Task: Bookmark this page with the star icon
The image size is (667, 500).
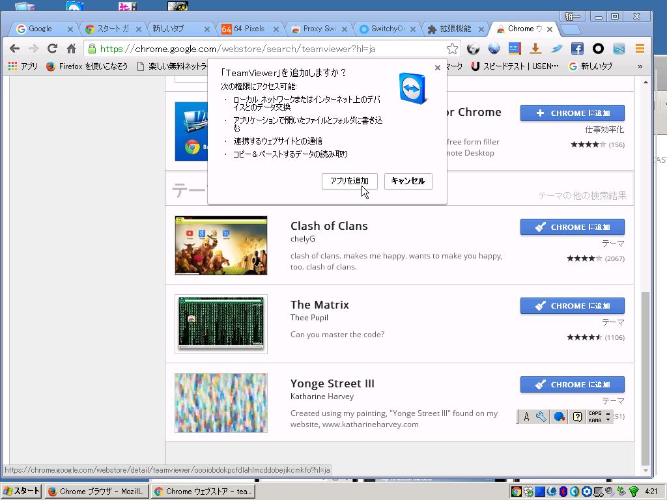Action: pyautogui.click(x=452, y=49)
